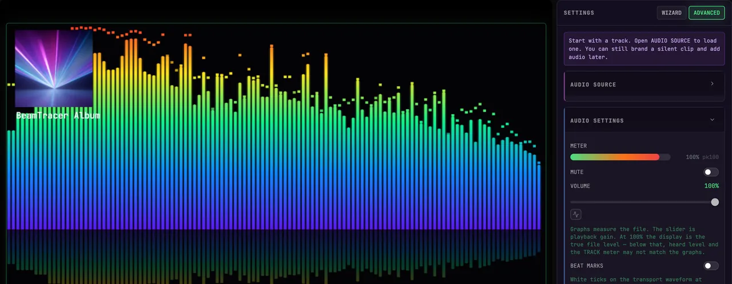Click the BeamTracer Album title text
The width and height of the screenshot is (732, 284).
(x=58, y=116)
